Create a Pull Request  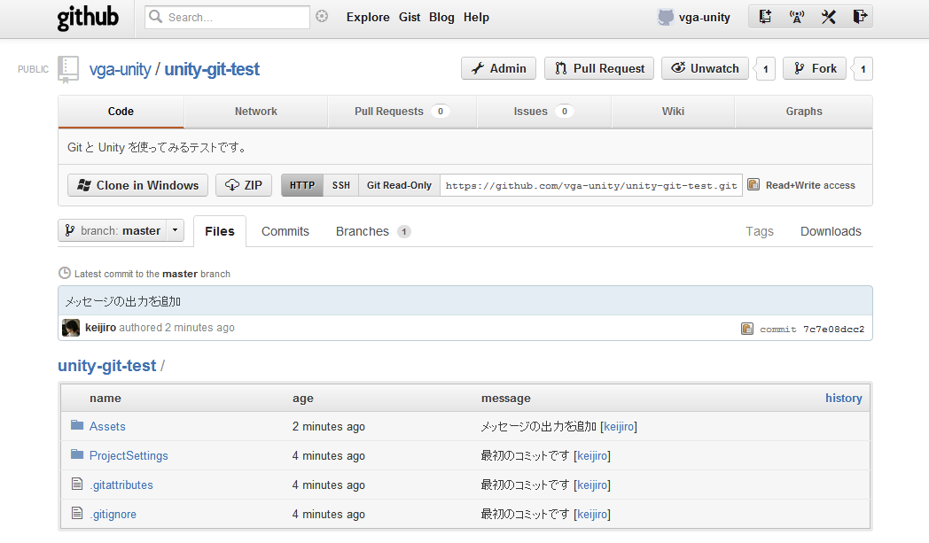599,69
